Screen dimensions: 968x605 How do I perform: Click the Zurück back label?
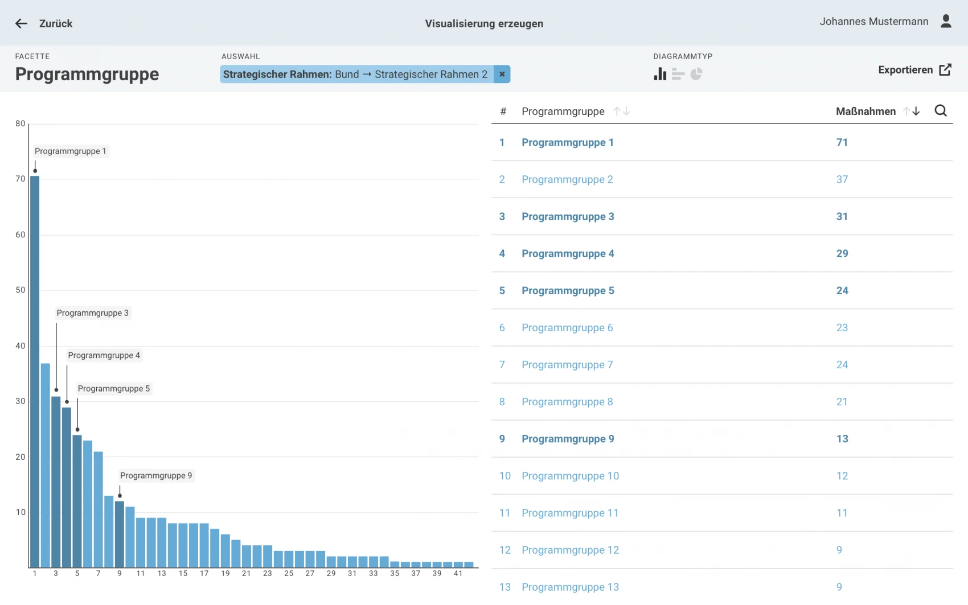[x=56, y=24]
